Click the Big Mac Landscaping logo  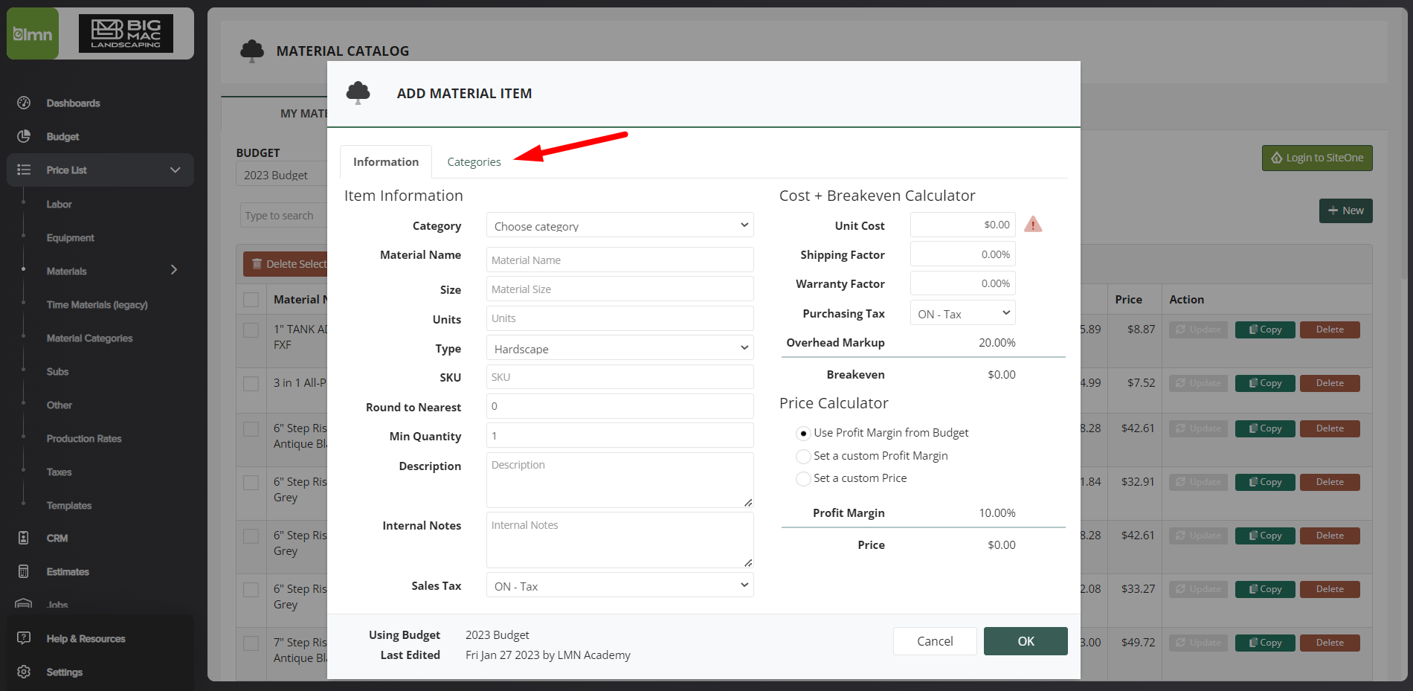pyautogui.click(x=126, y=33)
